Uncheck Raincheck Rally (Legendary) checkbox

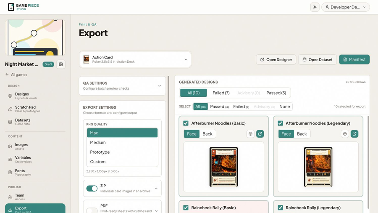click(280, 208)
